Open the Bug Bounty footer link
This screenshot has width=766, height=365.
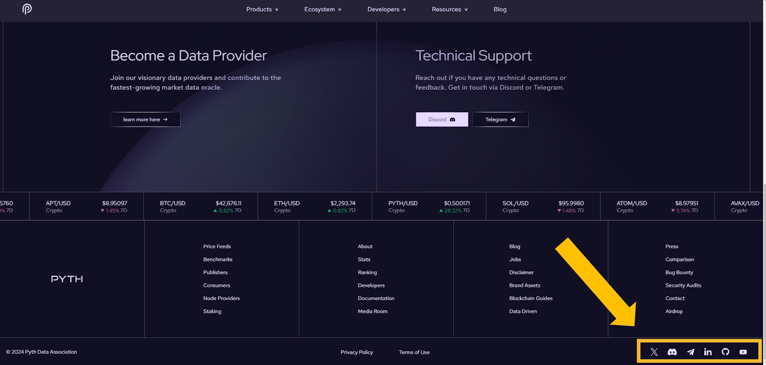tap(679, 272)
